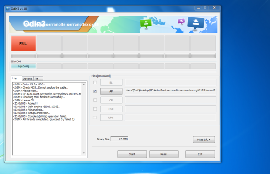
Task: Uncheck the AP file checkbox
Action: point(95,91)
